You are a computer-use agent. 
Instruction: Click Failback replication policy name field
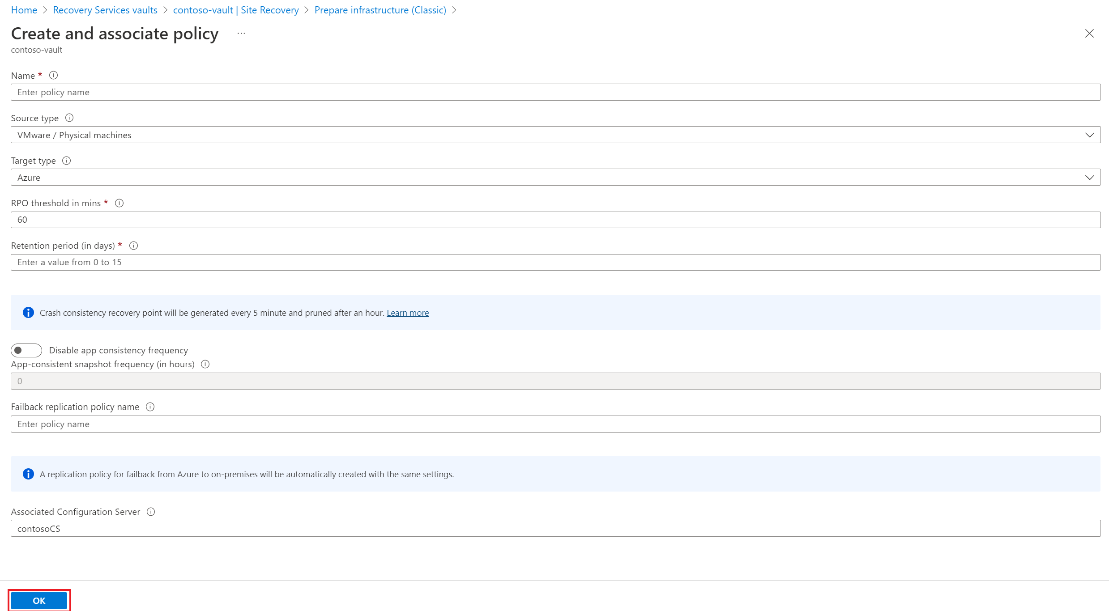tap(555, 424)
